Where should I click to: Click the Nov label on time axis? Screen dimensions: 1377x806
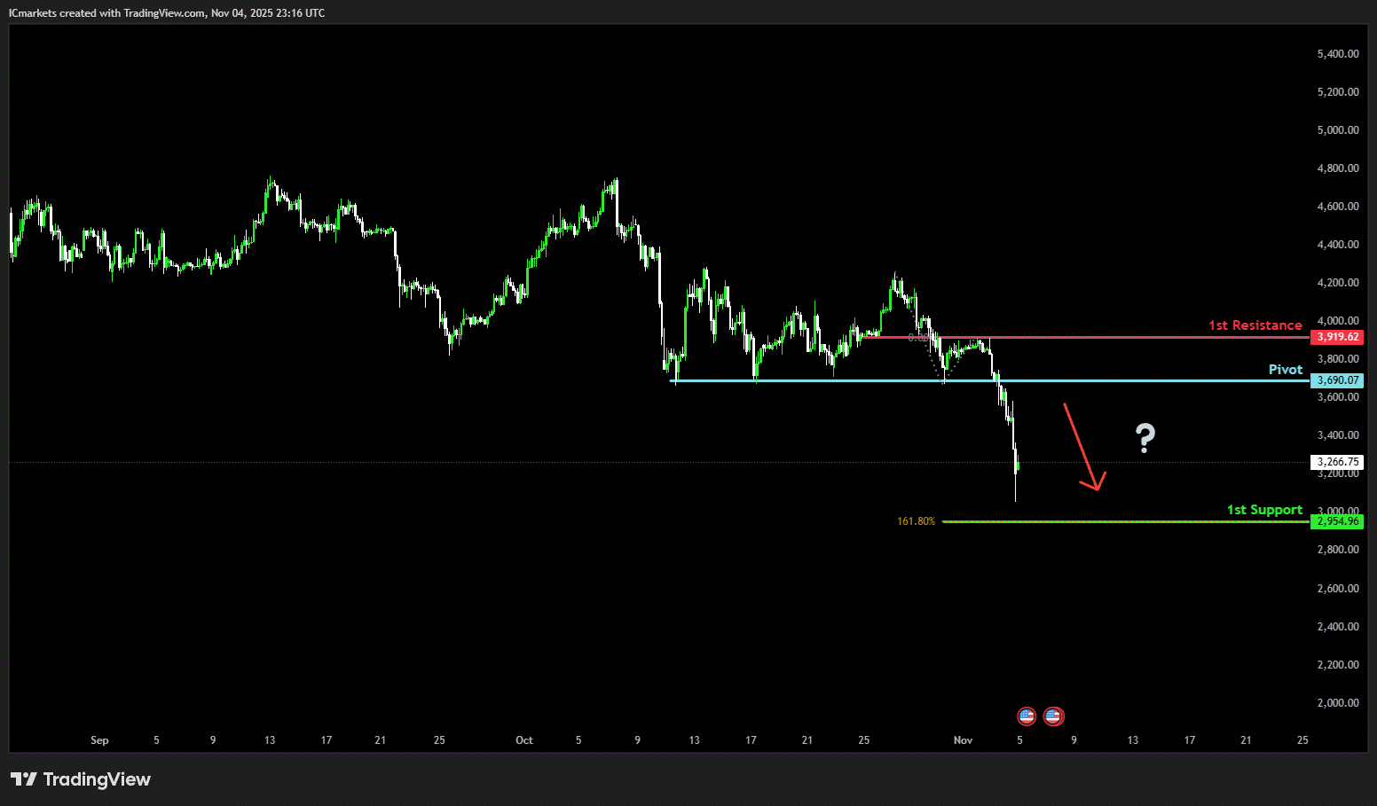(963, 740)
